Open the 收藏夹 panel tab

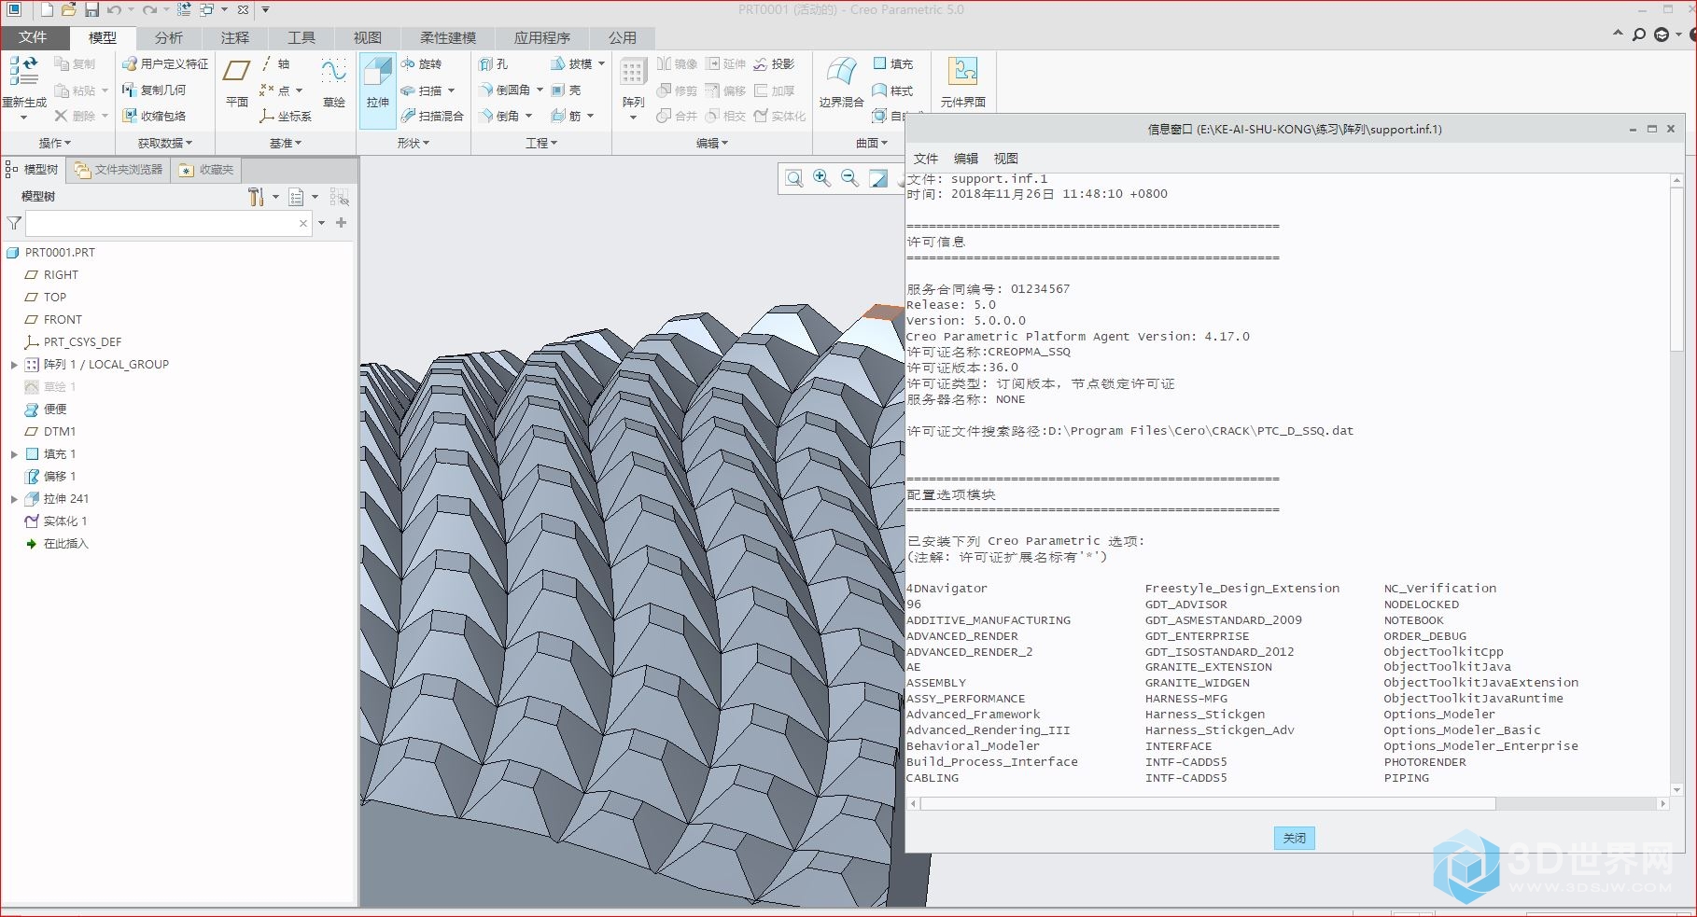click(206, 170)
